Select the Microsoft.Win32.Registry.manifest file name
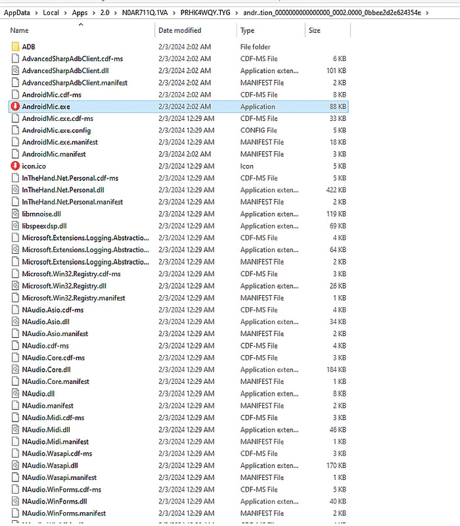Viewport: 460px width, 526px height. click(x=74, y=298)
